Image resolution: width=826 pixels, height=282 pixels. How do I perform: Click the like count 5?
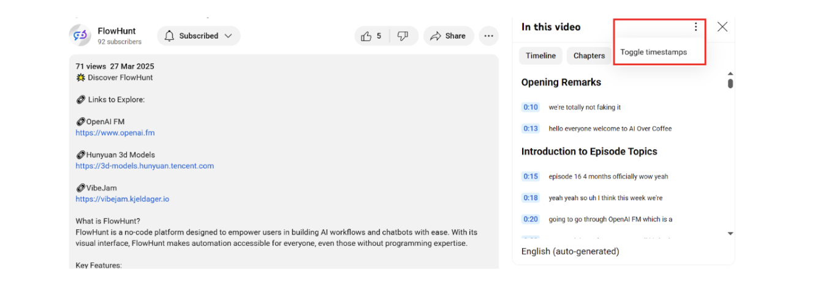point(379,36)
